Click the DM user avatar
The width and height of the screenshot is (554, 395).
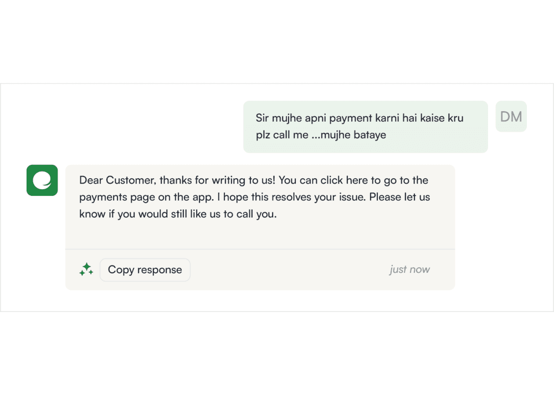coord(511,116)
